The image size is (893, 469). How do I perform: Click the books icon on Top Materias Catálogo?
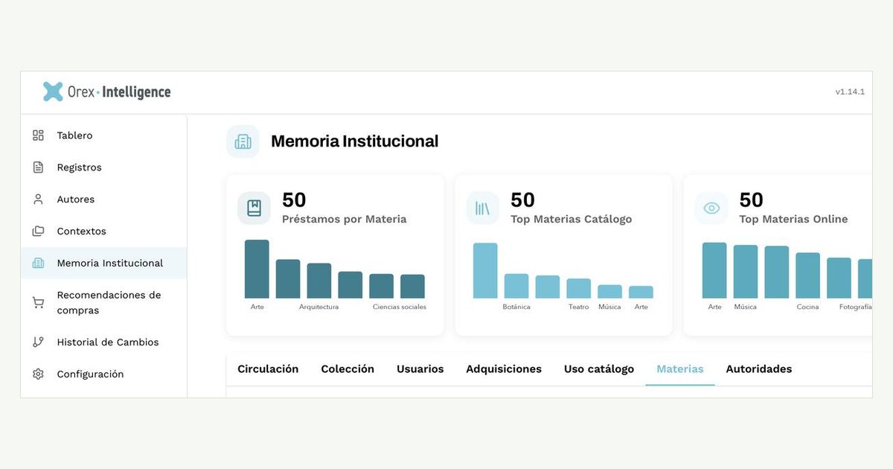(x=482, y=208)
